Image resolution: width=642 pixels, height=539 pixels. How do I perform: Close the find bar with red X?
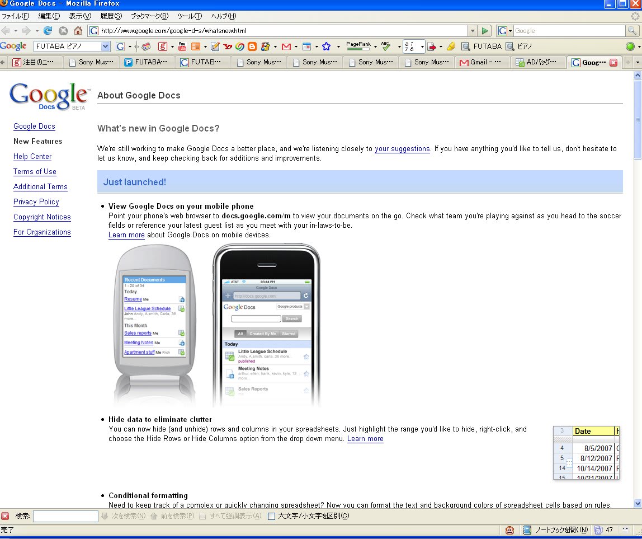(5, 516)
